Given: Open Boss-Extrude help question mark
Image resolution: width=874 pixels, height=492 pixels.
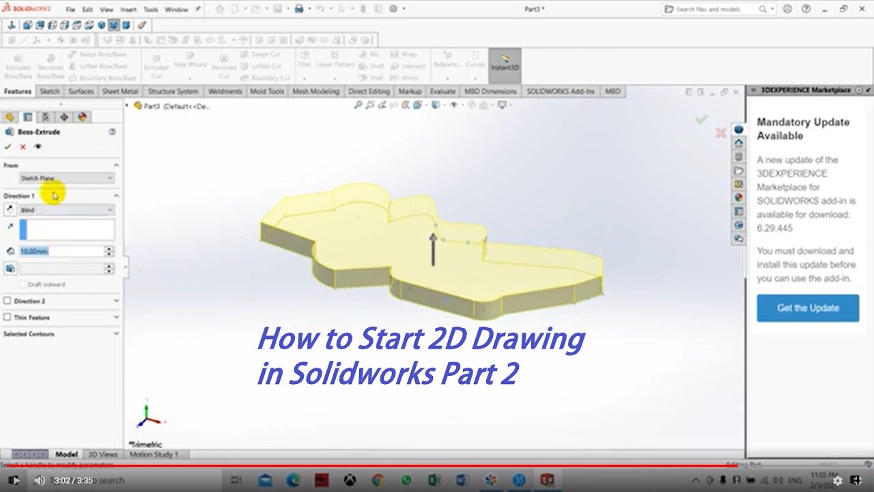Looking at the screenshot, I should tap(112, 132).
